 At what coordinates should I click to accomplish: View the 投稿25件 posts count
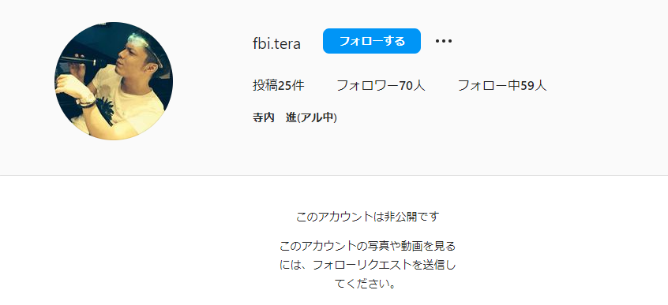pos(278,85)
